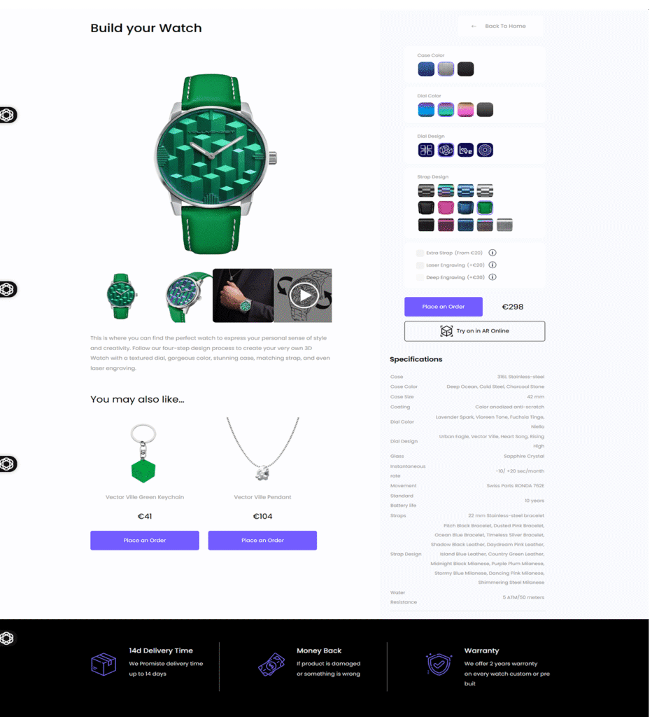Click the Place an Order button beside €298
652x717 pixels.
444,307
